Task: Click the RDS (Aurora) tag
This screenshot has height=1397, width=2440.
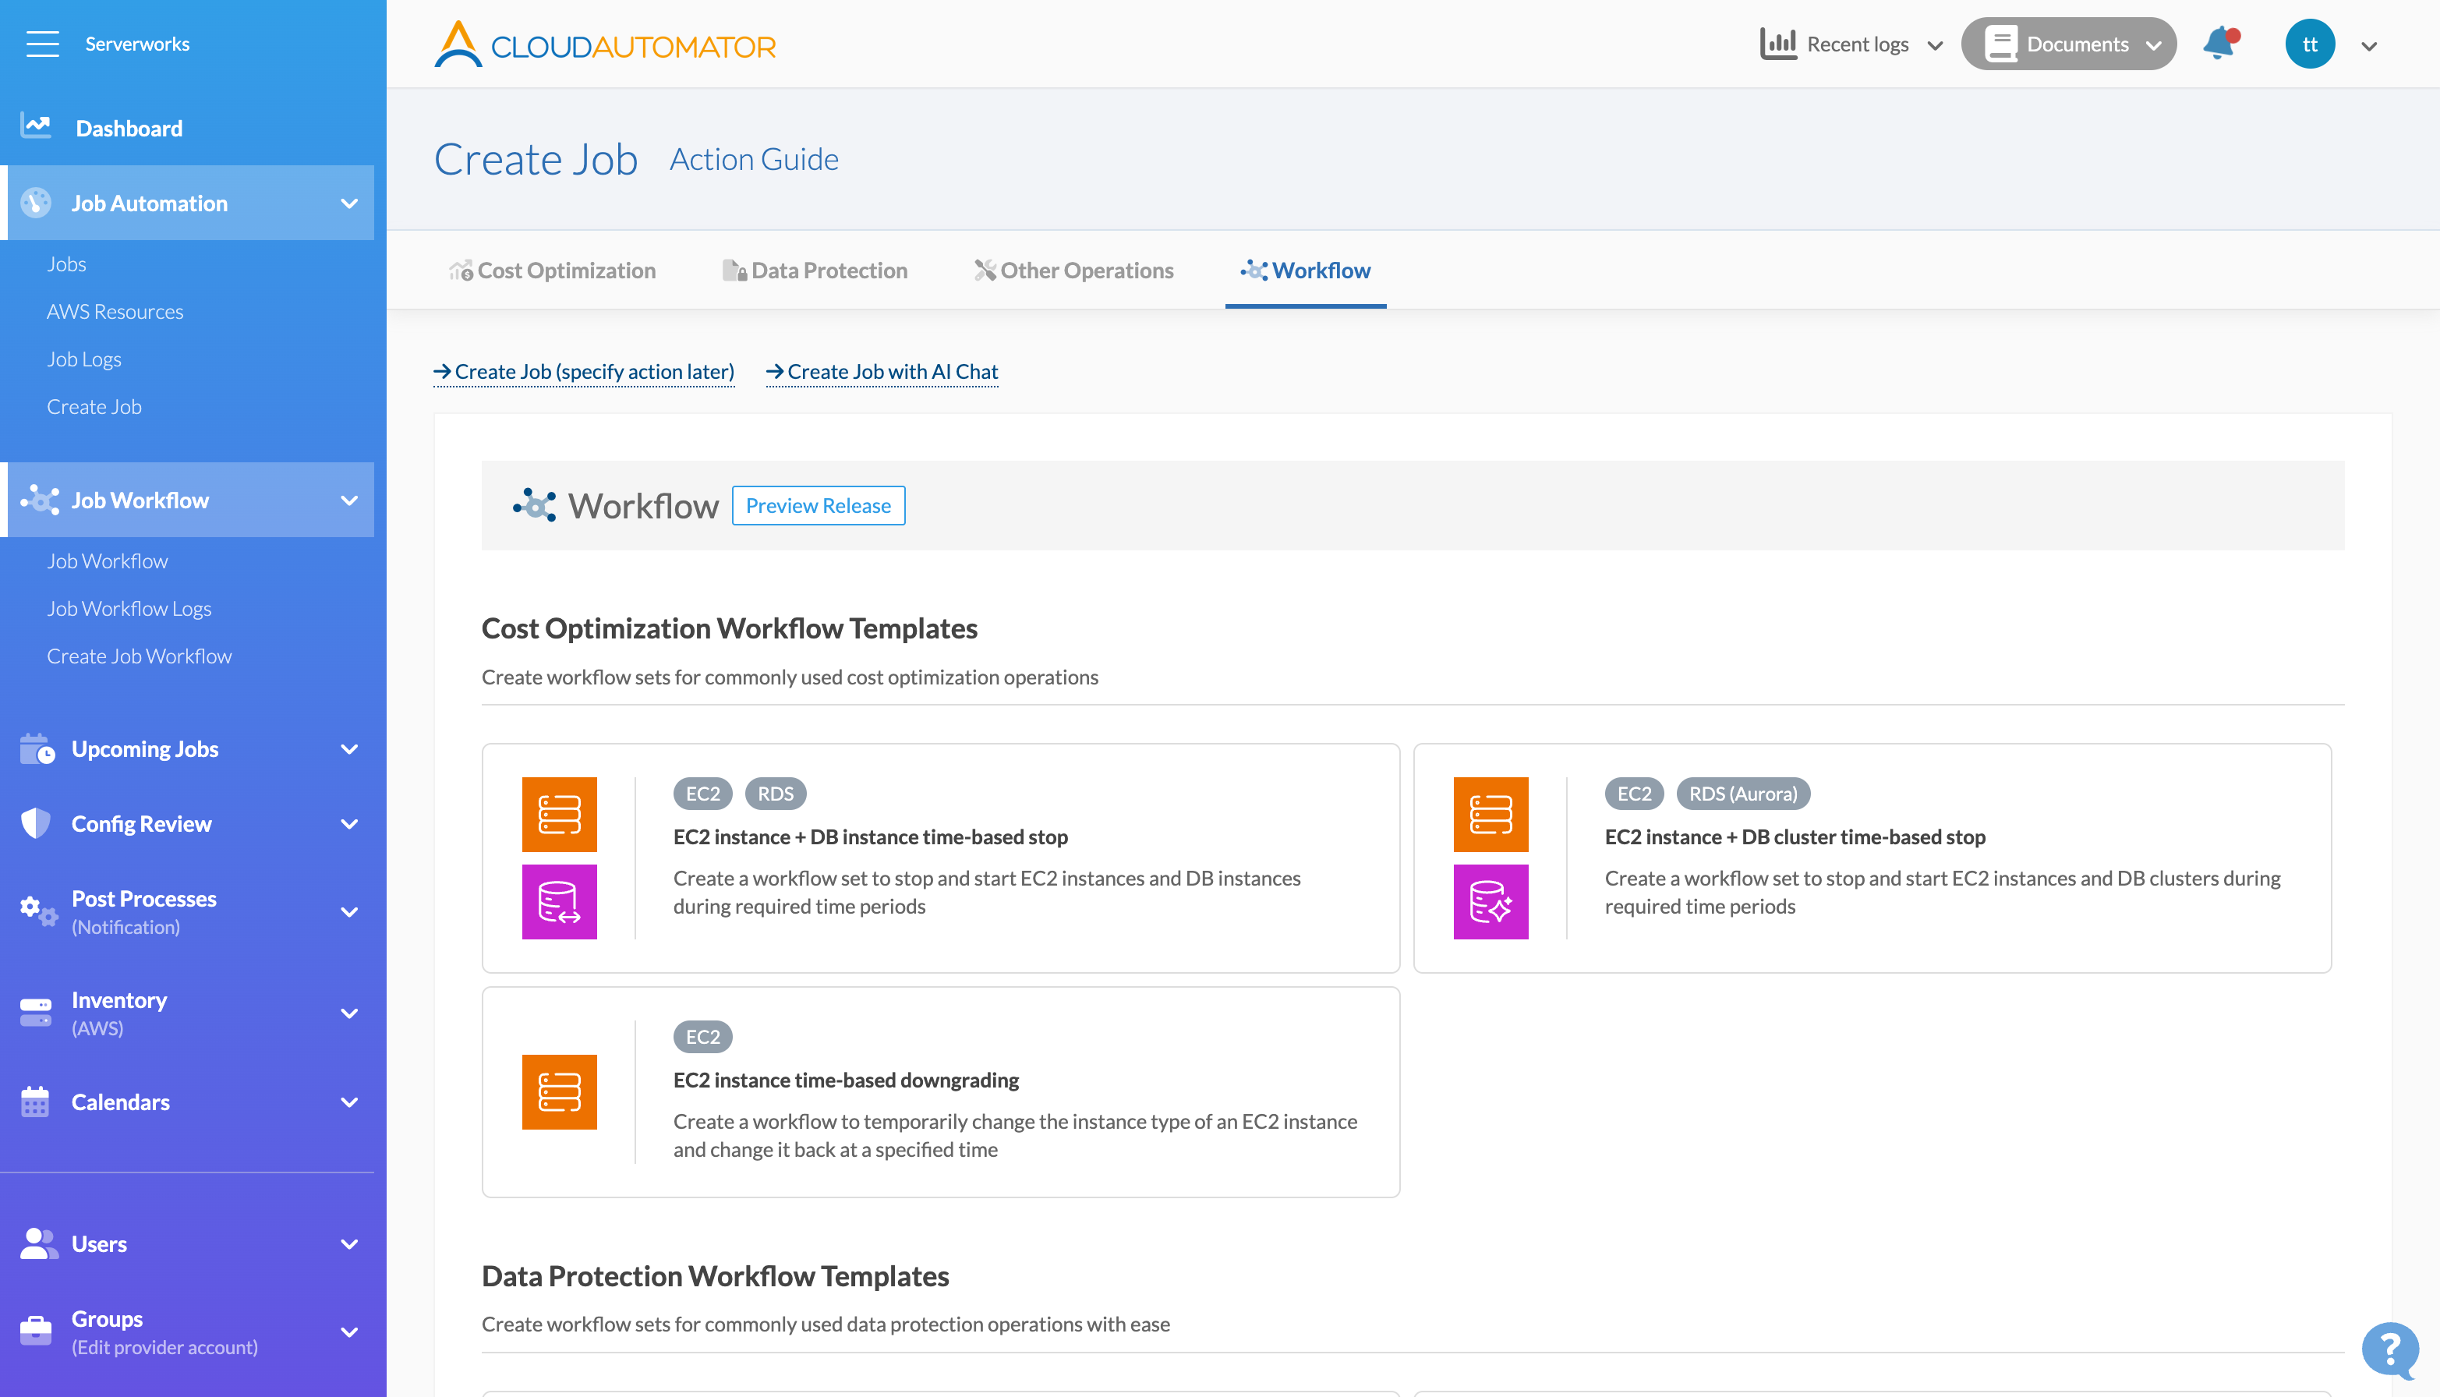Action: click(1743, 794)
